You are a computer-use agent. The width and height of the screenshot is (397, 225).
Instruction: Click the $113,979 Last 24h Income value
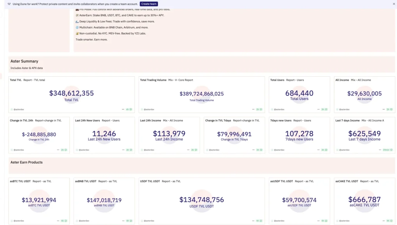click(169, 134)
